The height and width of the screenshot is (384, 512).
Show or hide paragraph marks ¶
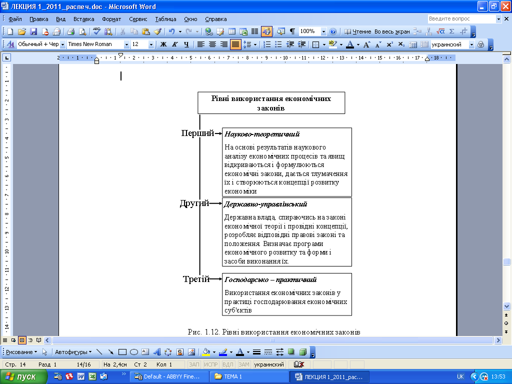point(292,31)
